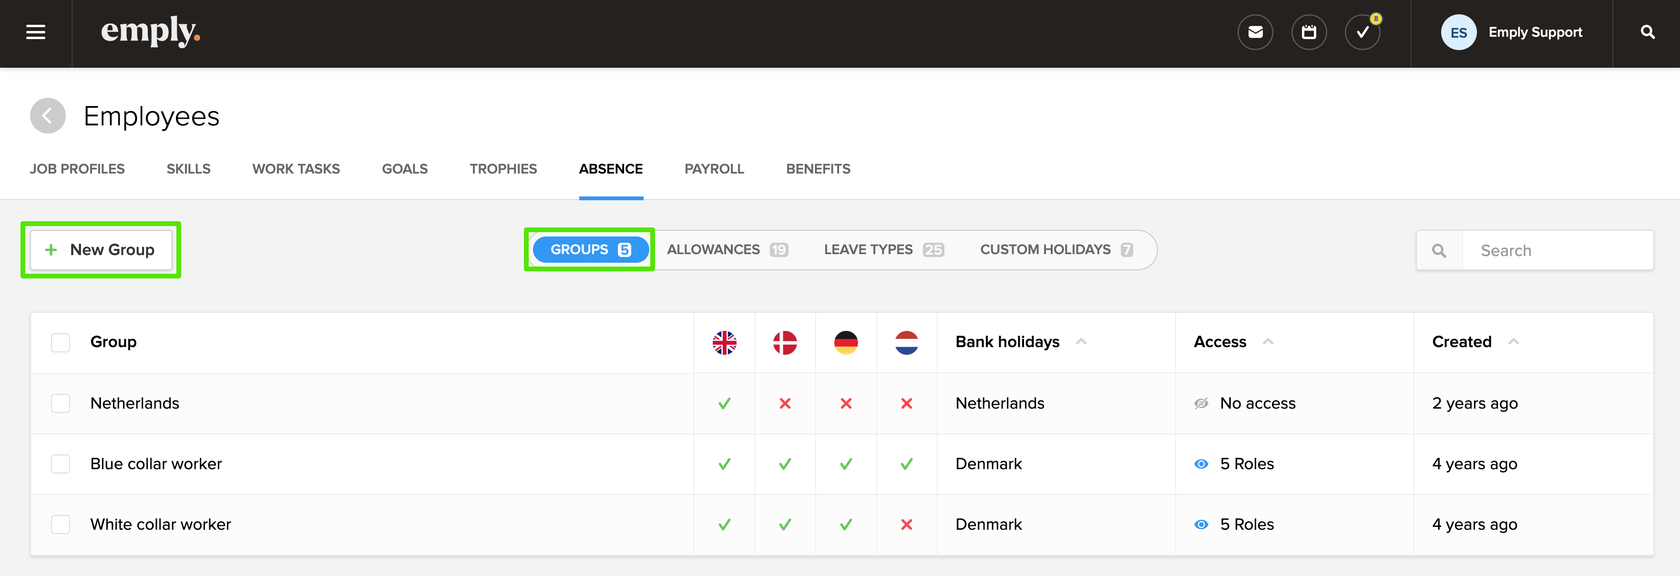Go back using the arrow button
This screenshot has width=1680, height=576.
click(x=48, y=116)
